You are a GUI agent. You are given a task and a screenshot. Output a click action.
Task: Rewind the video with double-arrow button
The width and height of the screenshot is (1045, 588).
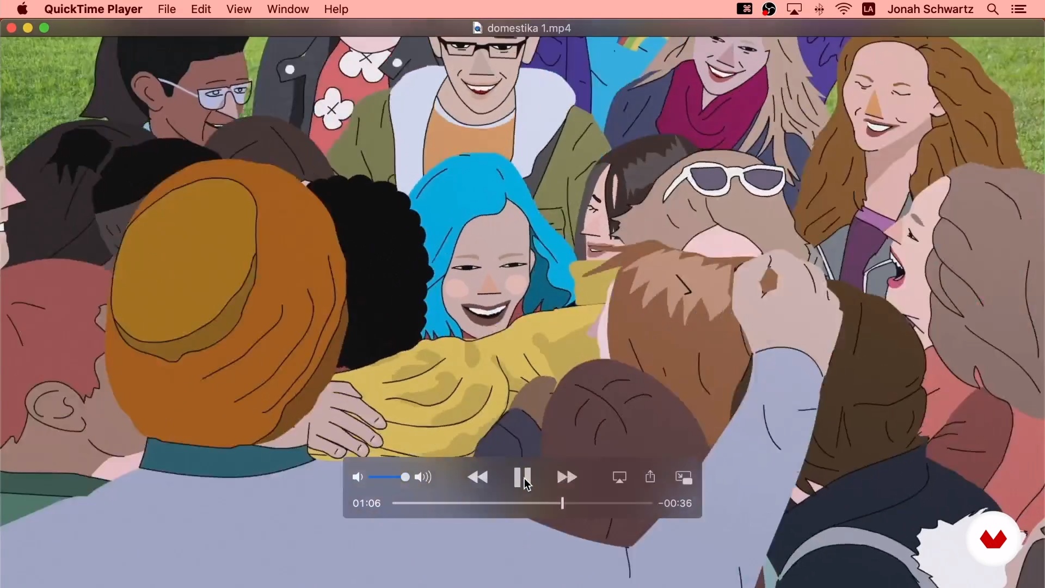478,477
